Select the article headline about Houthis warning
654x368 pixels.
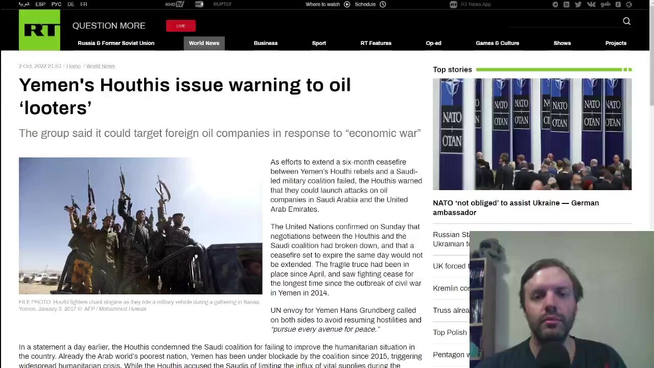[184, 96]
